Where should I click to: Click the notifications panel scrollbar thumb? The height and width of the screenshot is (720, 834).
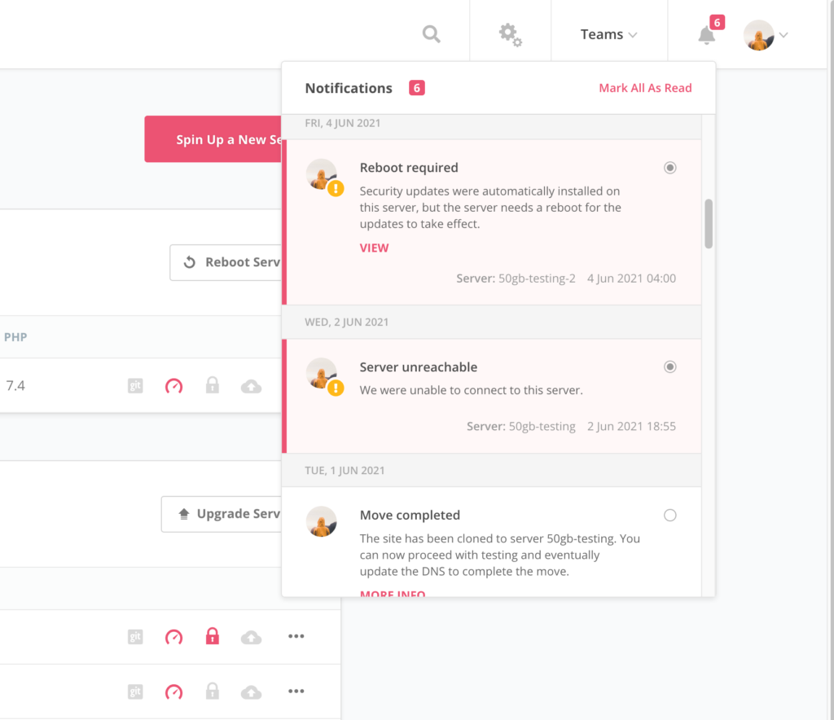point(709,223)
